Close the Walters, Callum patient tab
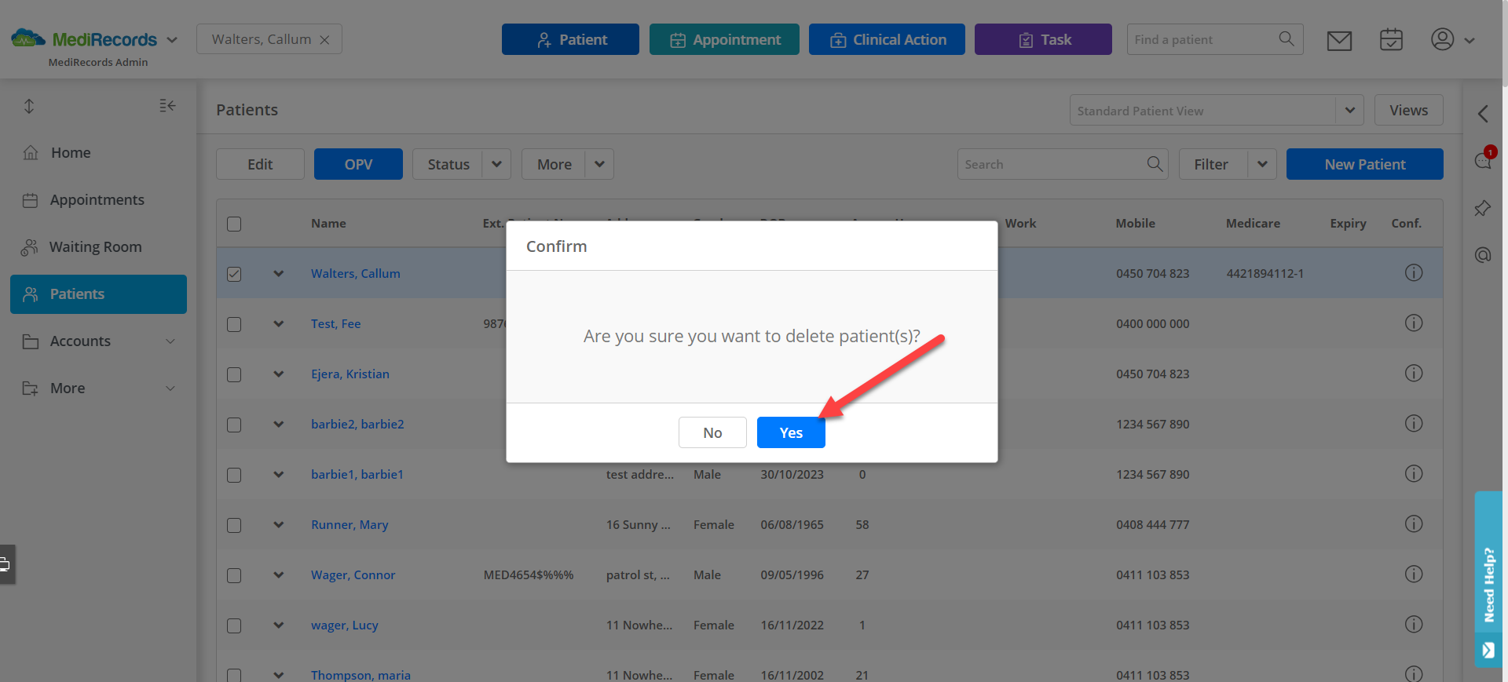Viewport: 1508px width, 682px height. 324,40
